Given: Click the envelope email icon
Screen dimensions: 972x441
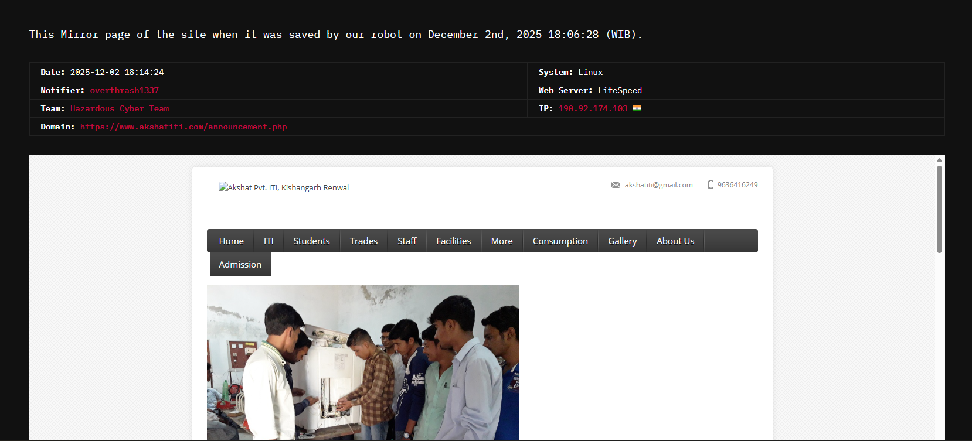Looking at the screenshot, I should (x=616, y=185).
